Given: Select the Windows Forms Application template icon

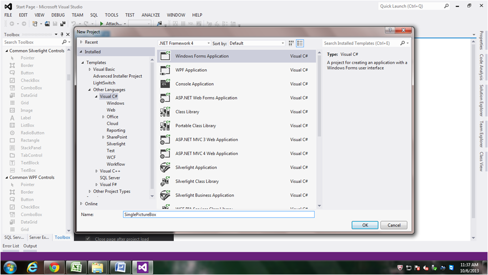Looking at the screenshot, I should click(165, 56).
